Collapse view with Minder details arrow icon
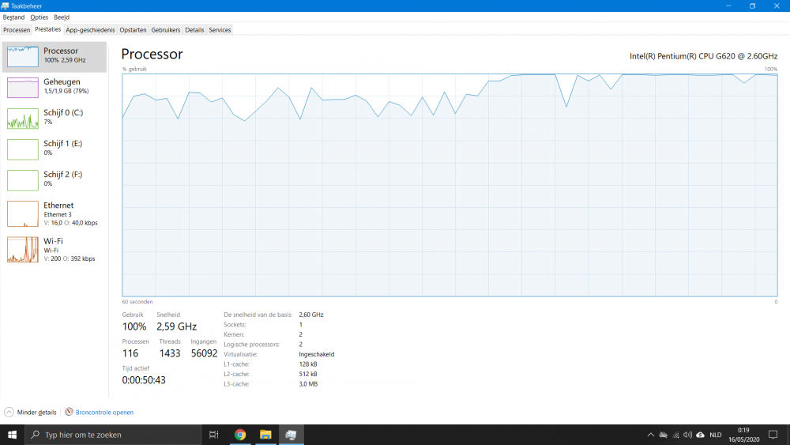790x445 pixels. click(9, 413)
